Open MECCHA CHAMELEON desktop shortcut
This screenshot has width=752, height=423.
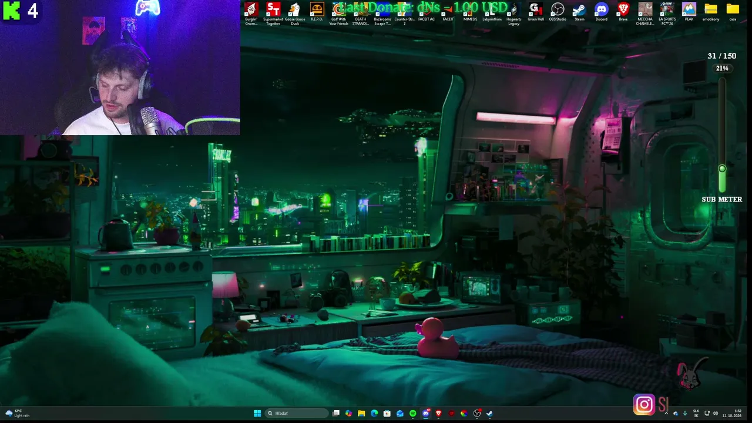pyautogui.click(x=645, y=14)
